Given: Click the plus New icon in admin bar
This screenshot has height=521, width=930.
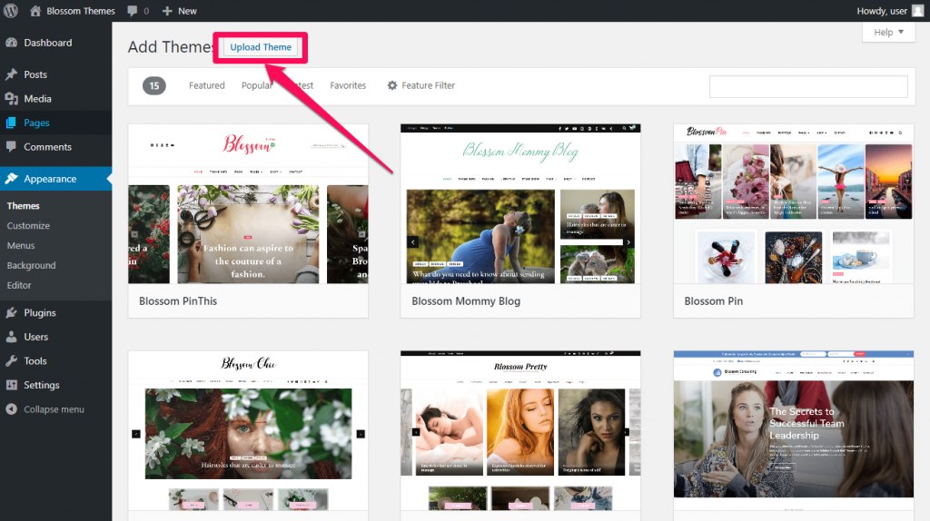Looking at the screenshot, I should point(167,11).
